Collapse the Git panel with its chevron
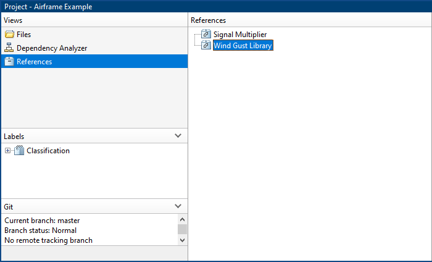 [x=178, y=206]
